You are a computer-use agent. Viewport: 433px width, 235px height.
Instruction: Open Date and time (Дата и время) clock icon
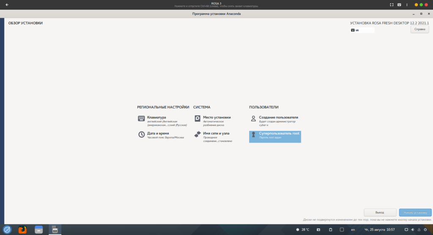click(x=141, y=135)
